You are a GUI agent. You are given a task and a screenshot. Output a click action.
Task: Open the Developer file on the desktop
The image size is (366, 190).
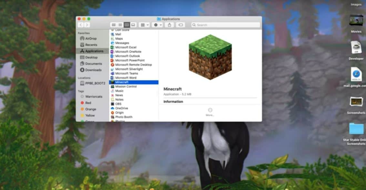click(x=356, y=48)
